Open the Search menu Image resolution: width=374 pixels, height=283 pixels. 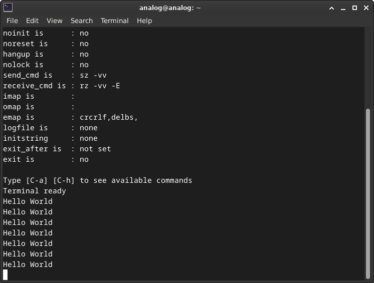click(81, 21)
